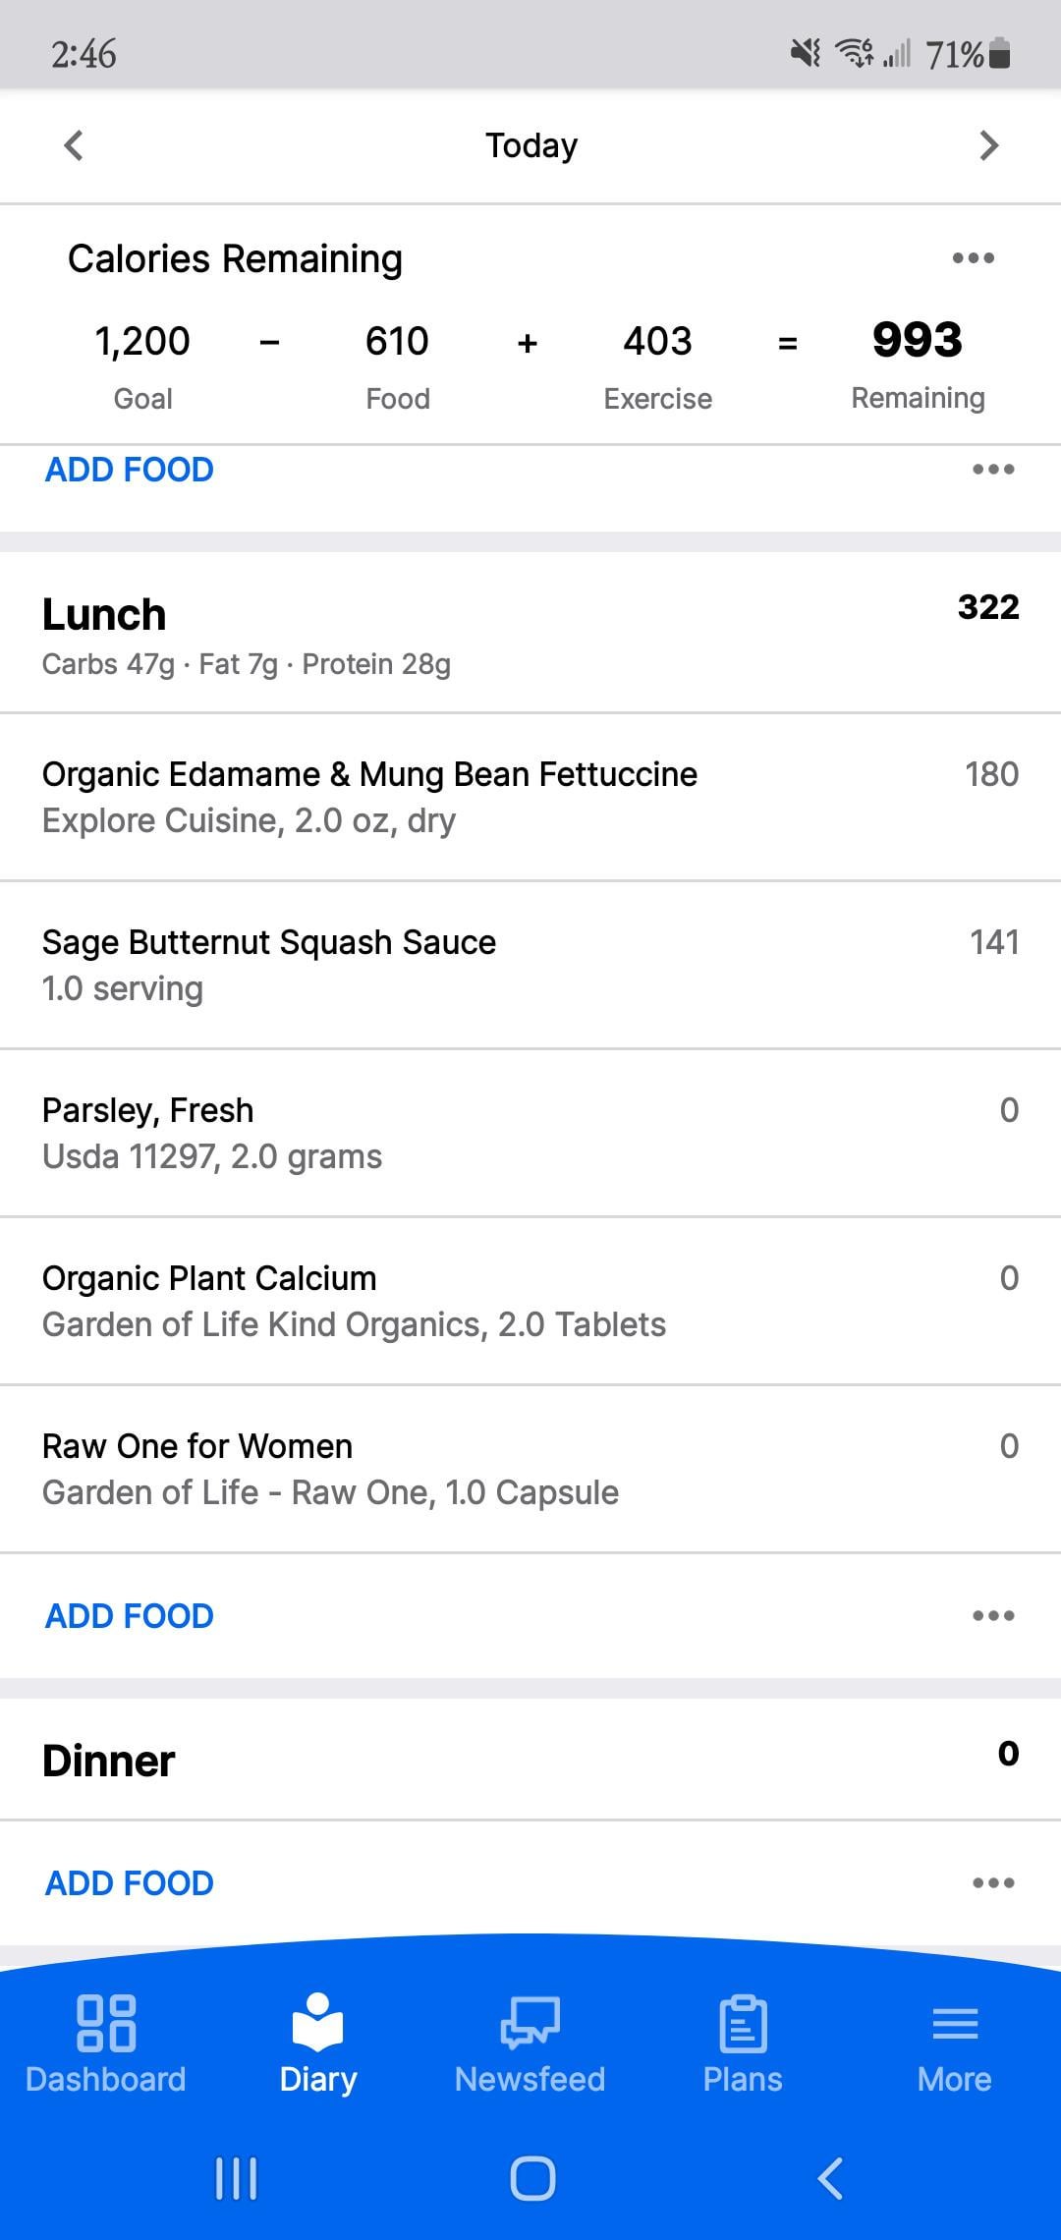Tap ADD FOOD under Lunch

click(x=130, y=1616)
